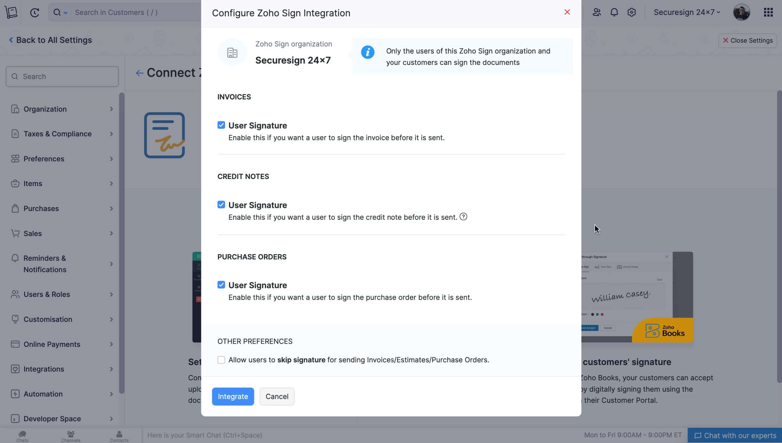Open the notifications bell icon
Screen dimensions: 782x443
(614, 12)
